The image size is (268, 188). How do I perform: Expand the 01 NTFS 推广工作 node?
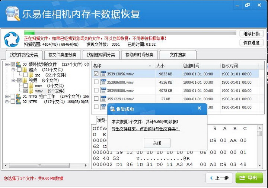[7, 97]
